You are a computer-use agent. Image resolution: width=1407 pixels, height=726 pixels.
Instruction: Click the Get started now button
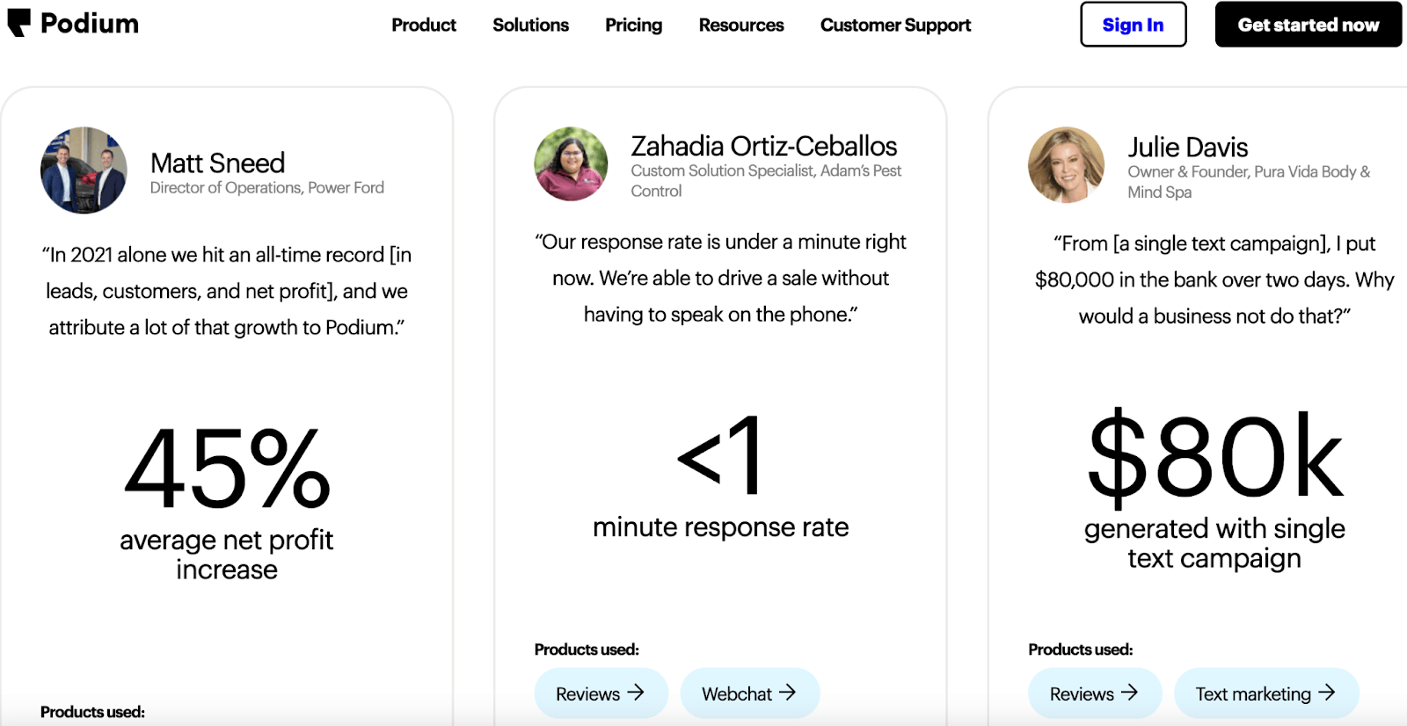pos(1308,25)
